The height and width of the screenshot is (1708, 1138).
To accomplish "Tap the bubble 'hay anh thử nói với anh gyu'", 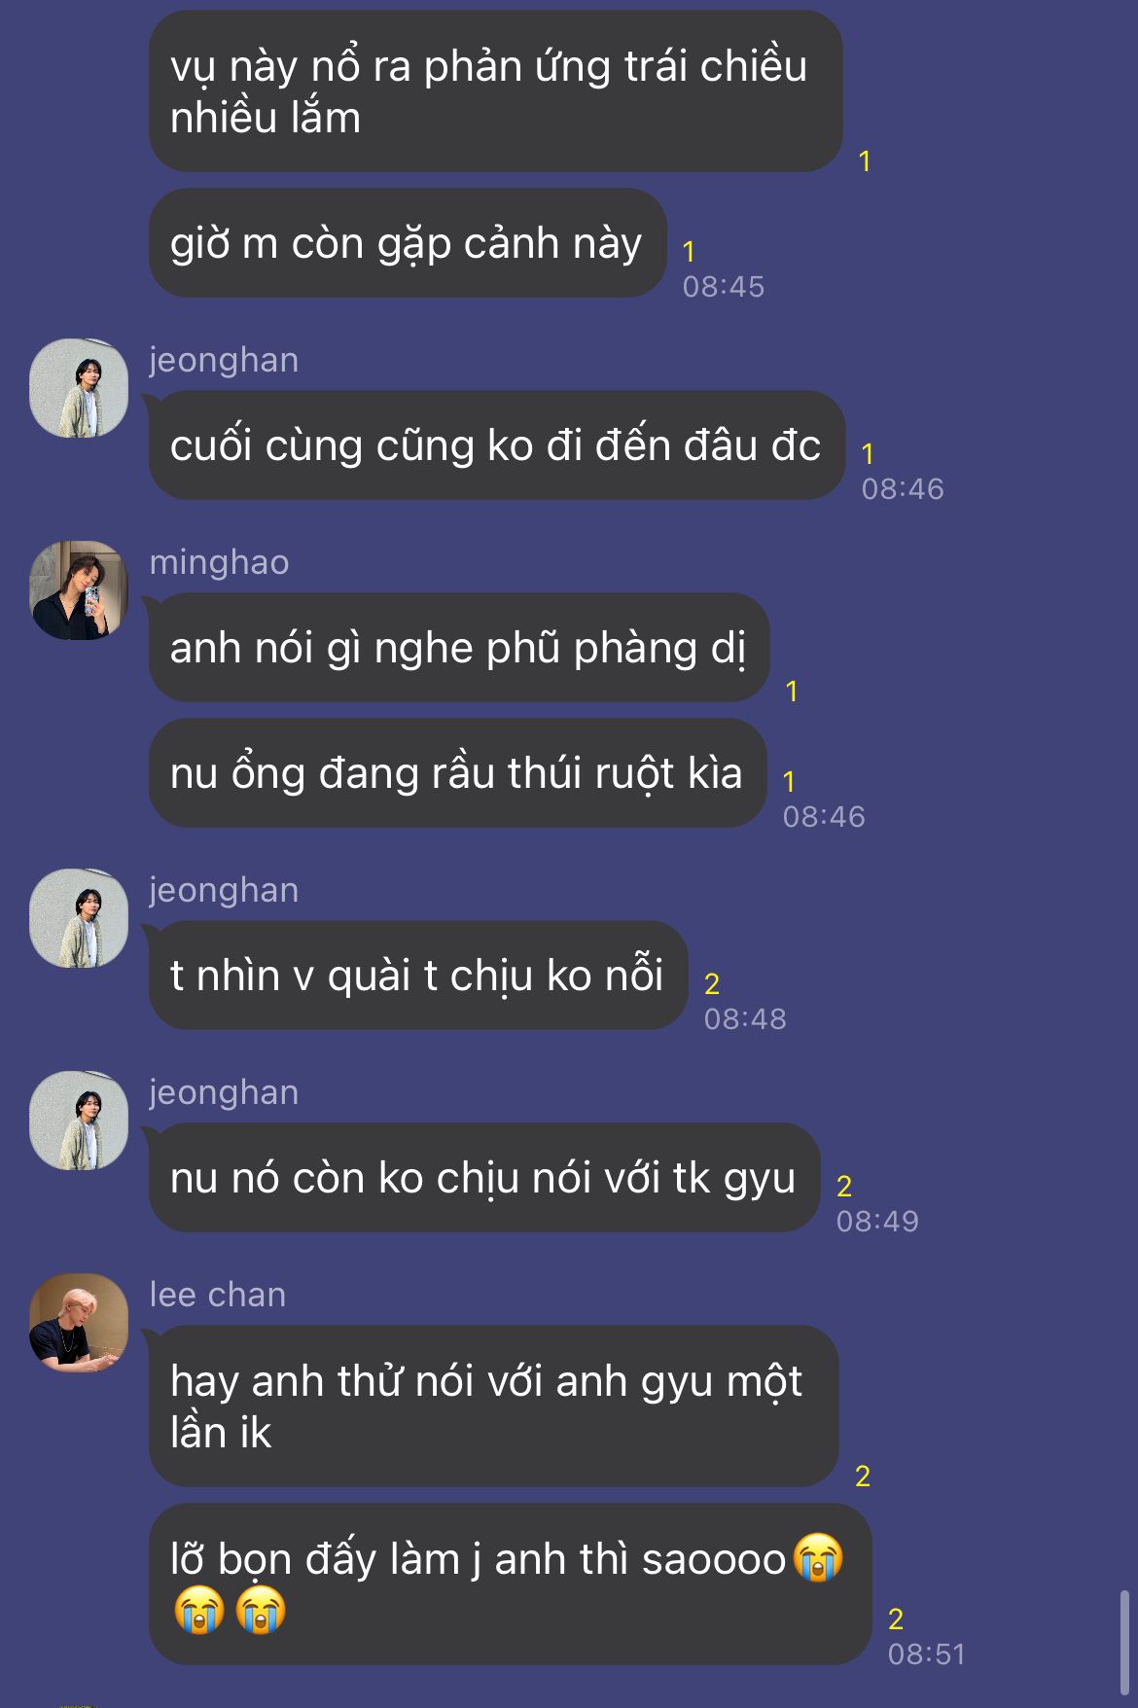I will 493,1406.
